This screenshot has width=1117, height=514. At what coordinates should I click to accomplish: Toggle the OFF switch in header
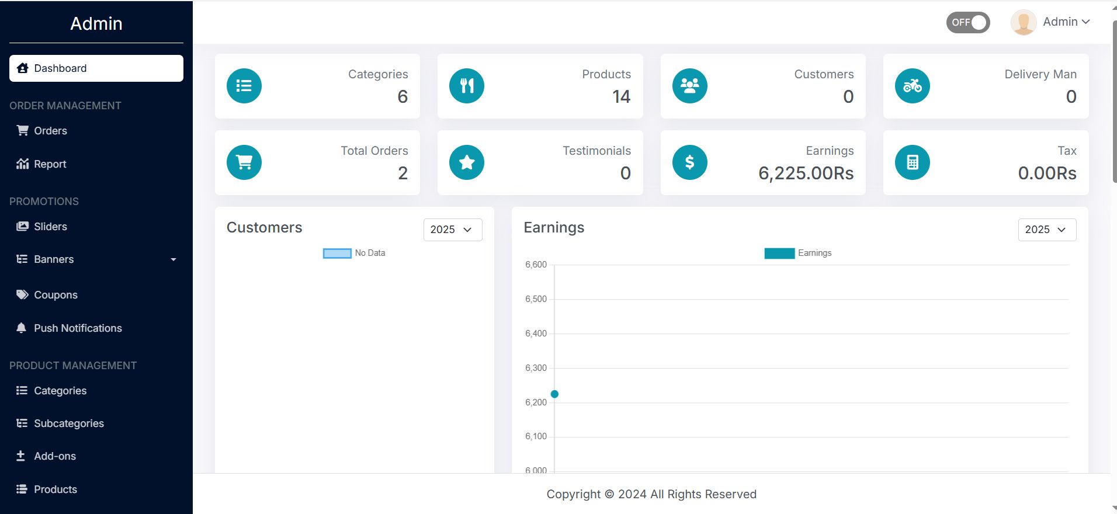click(968, 23)
